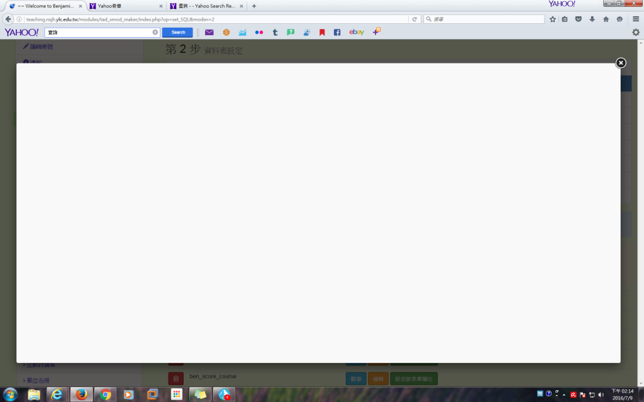The width and height of the screenshot is (644, 402).
Task: Open the taskbar clock showing 02:14
Action: click(x=622, y=394)
